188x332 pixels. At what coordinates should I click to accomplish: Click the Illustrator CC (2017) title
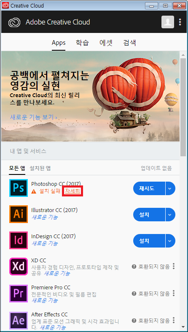pos(54,210)
